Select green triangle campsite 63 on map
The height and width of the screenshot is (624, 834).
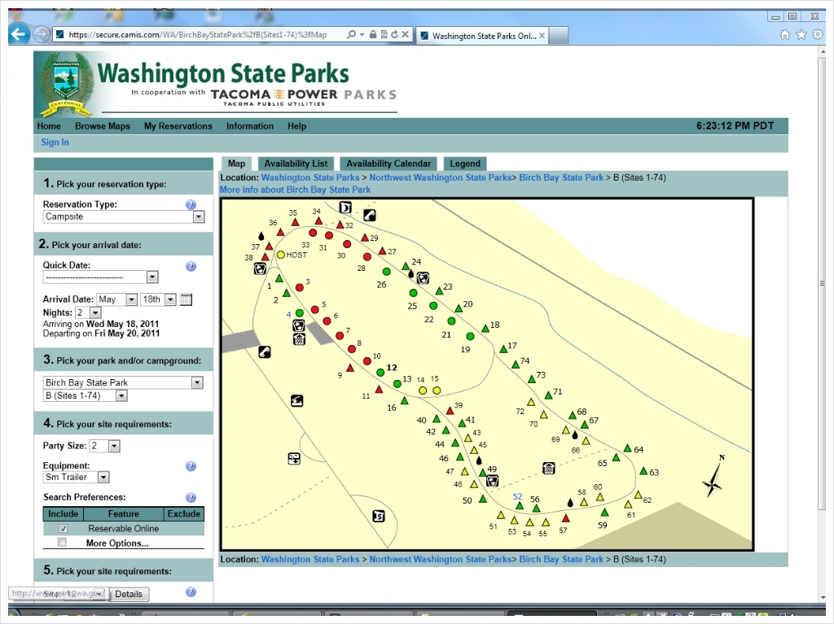pyautogui.click(x=643, y=471)
